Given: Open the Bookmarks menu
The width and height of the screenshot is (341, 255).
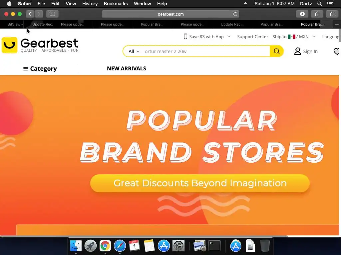Looking at the screenshot, I should (x=116, y=4).
